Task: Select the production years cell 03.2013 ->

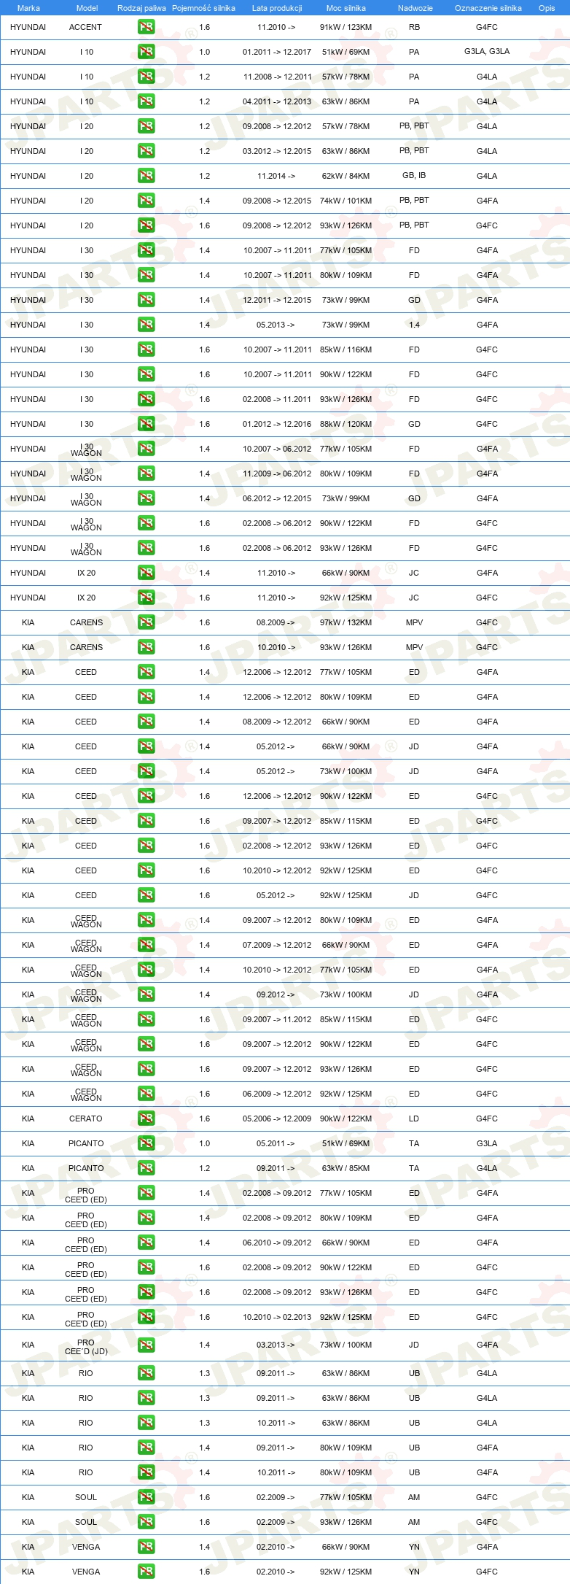Action: click(x=276, y=1345)
